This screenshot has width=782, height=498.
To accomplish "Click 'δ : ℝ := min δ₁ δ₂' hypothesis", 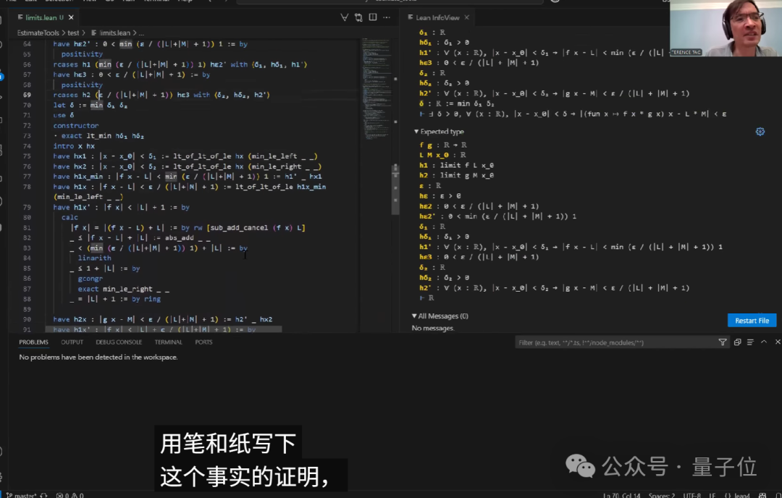I will (456, 104).
